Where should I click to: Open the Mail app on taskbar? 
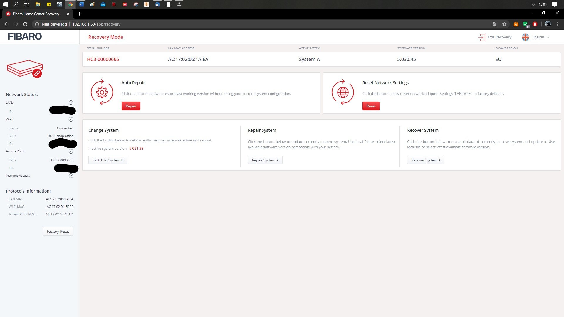tap(103, 4)
